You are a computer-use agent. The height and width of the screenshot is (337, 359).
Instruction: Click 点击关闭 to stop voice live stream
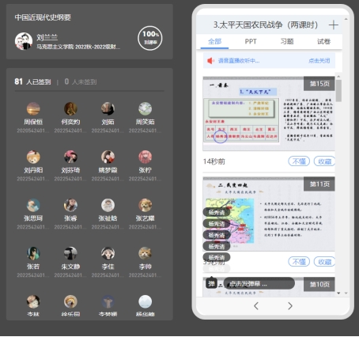[x=319, y=61]
